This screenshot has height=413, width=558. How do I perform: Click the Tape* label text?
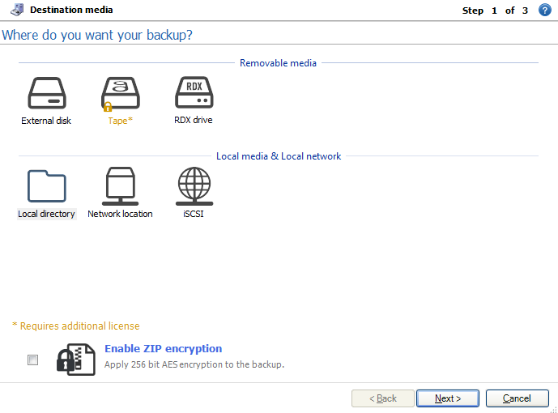tap(121, 121)
